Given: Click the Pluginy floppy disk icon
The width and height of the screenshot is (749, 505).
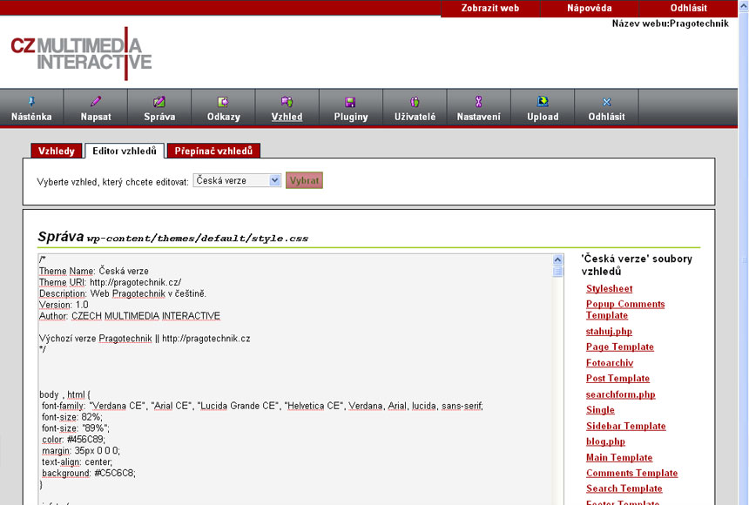Looking at the screenshot, I should point(350,102).
